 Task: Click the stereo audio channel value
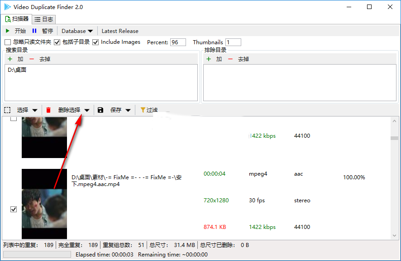302,200
